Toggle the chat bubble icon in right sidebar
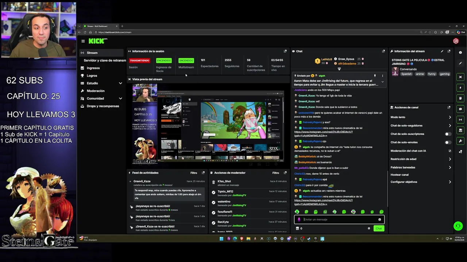Image resolution: width=467 pixels, height=262 pixels. click(x=460, y=109)
